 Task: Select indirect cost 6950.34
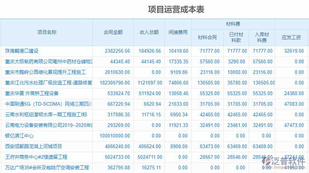pos(179,115)
